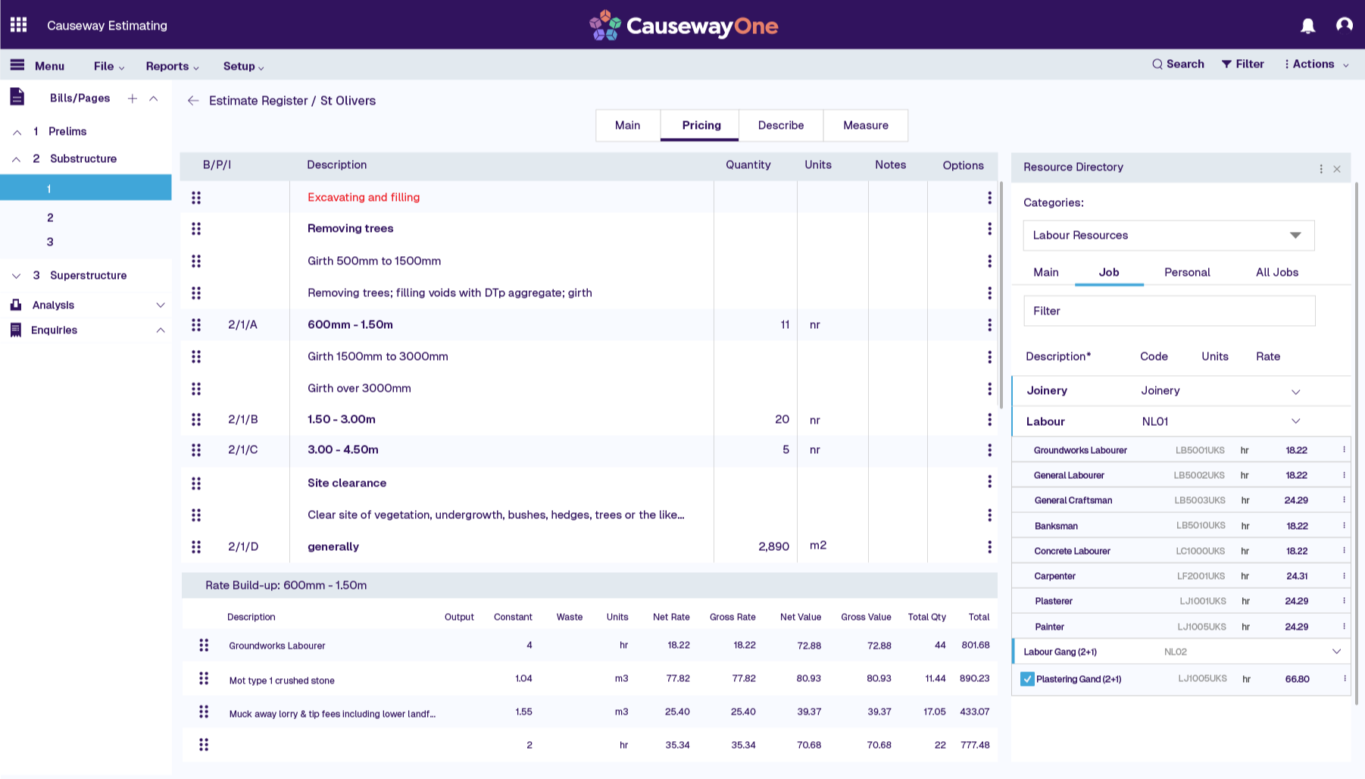Click the Search icon in the toolbar
The width and height of the screenshot is (1365, 779).
tap(1157, 64)
